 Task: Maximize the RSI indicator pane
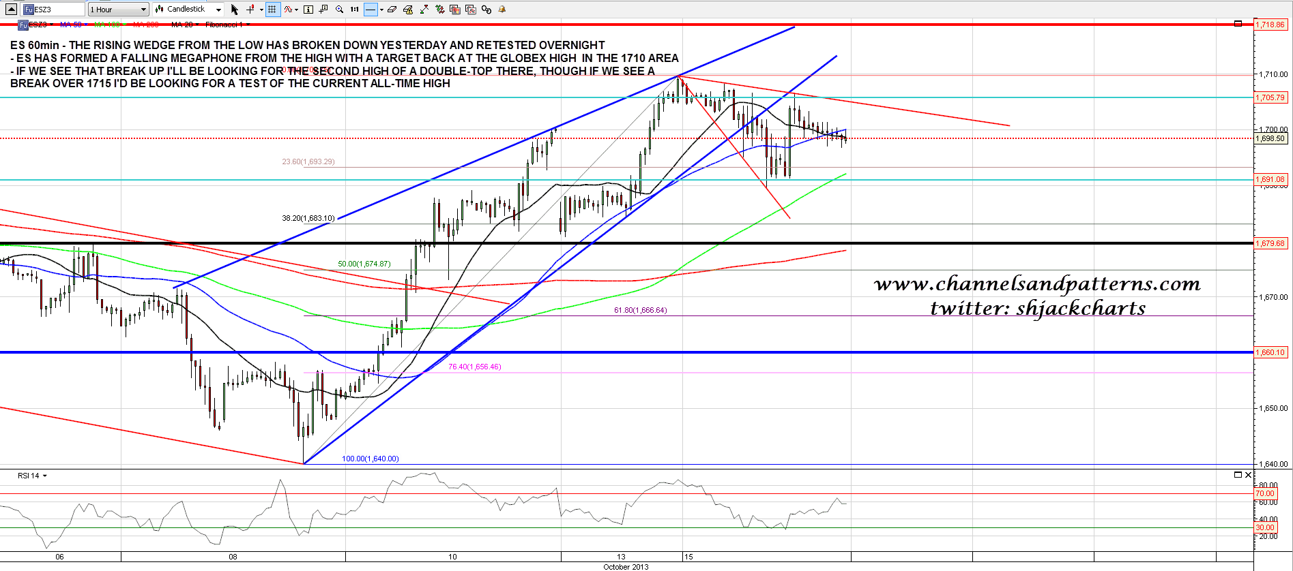point(1238,475)
